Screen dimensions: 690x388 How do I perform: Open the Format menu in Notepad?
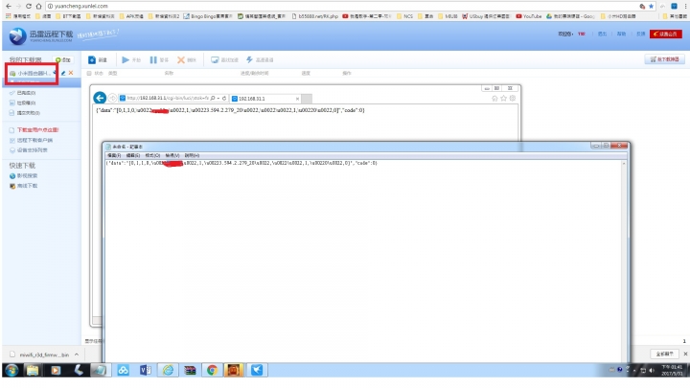pyautogui.click(x=152, y=155)
